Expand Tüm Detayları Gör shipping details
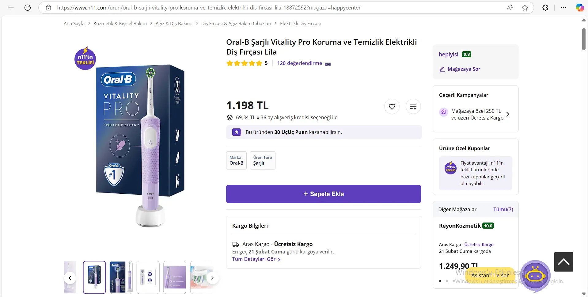This screenshot has height=297, width=588. [256, 259]
